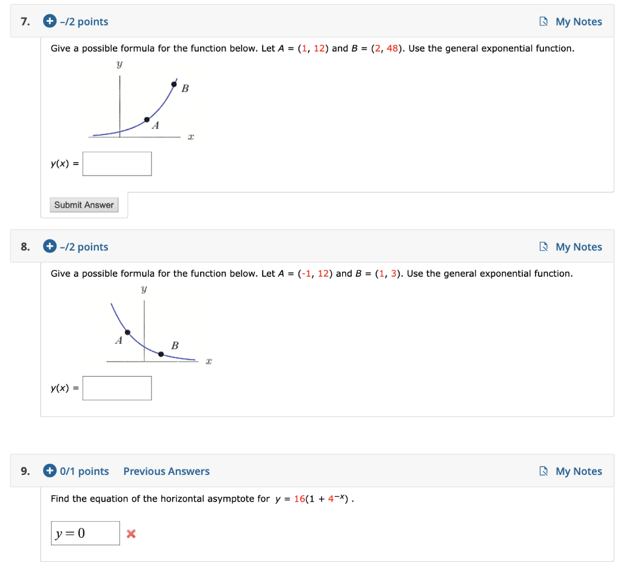This screenshot has width=621, height=580.
Task: Click the notes page icon on question 9
Action: [544, 471]
